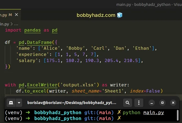Click the 'with' keyword
The width and height of the screenshot is (182, 123).
[x=10, y=85]
